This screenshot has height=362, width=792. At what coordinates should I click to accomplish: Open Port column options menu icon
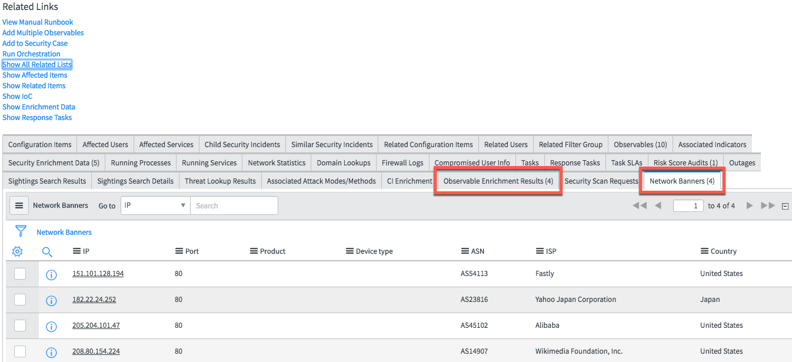point(179,251)
